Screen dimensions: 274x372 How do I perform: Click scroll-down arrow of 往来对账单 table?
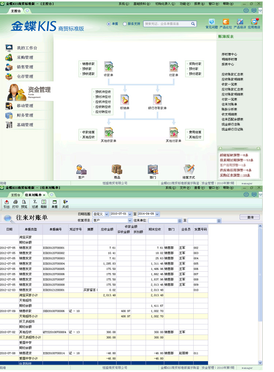260,363
